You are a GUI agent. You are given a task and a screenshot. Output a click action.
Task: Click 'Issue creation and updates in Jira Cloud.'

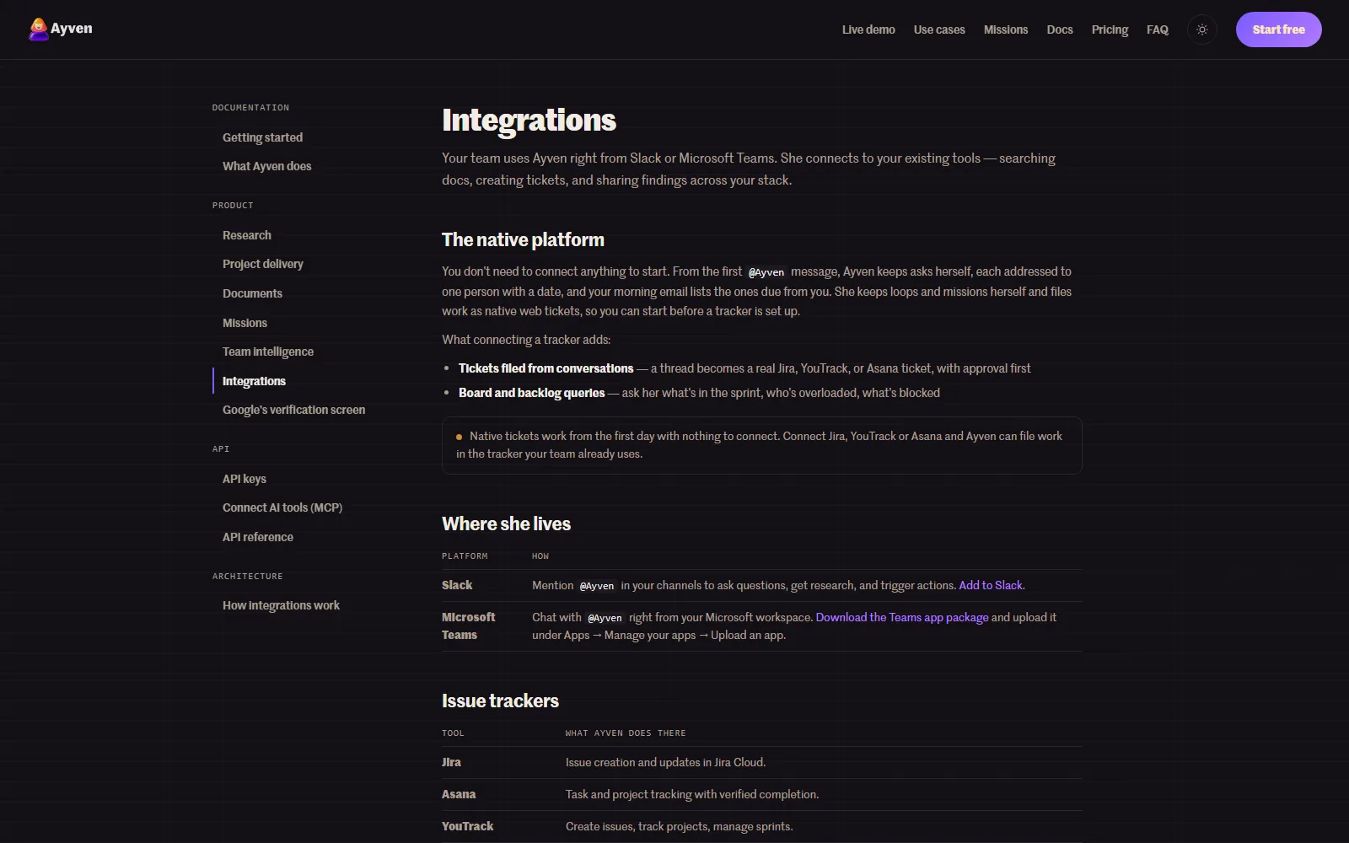tap(665, 762)
